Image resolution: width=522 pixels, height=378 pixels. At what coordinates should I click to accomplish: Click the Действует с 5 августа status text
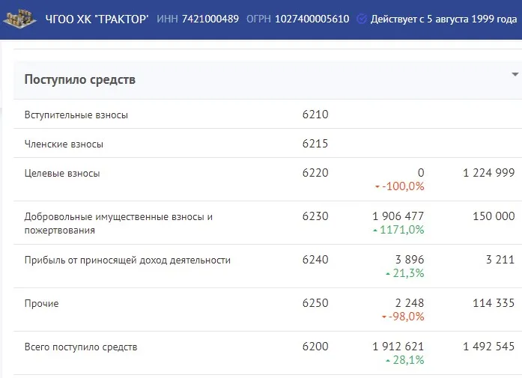(443, 19)
